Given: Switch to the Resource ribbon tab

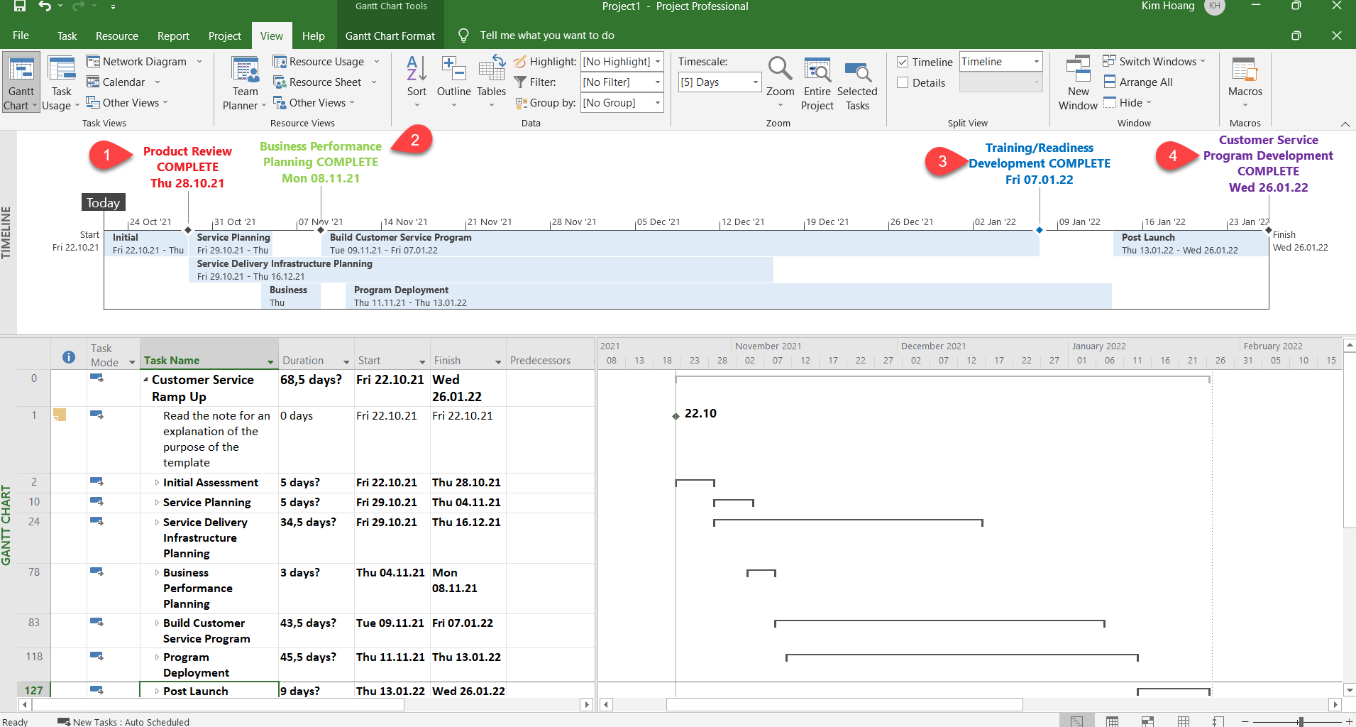Looking at the screenshot, I should coord(117,36).
